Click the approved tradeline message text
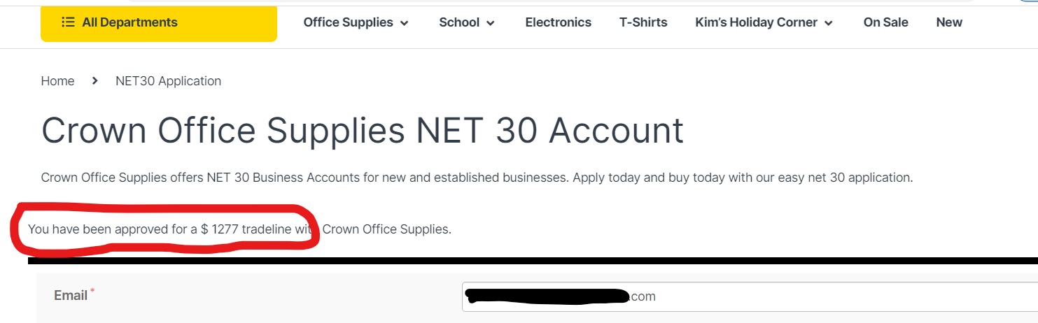 [x=239, y=229]
